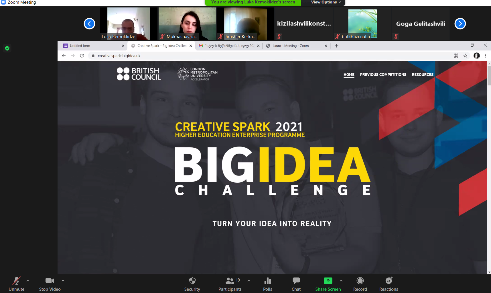This screenshot has width=491, height=293.
Task: Open the HOME nav link
Action: pos(349,75)
